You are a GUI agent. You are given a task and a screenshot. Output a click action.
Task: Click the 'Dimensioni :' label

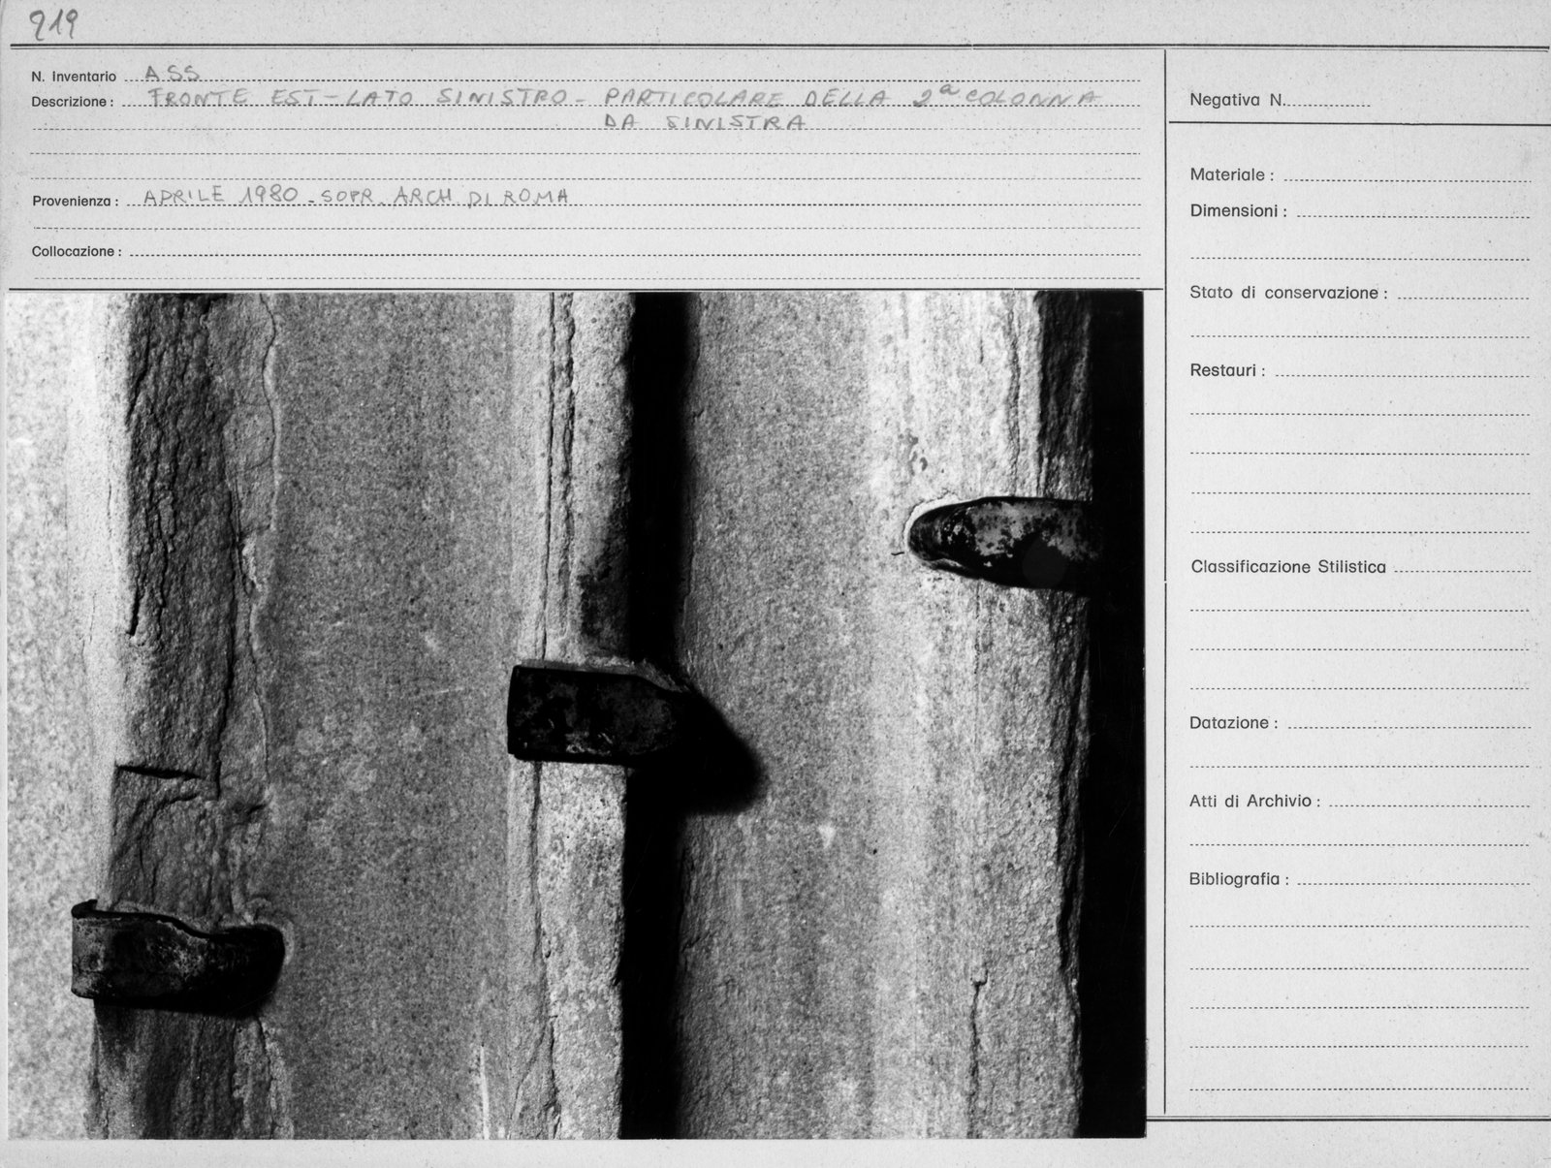pyautogui.click(x=1238, y=211)
